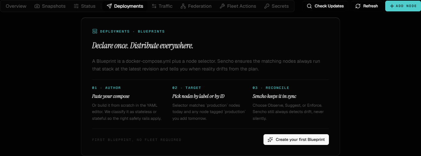Screen dimensions: 421x156
Task: Switch to Fleet Actions tab
Action: click(x=237, y=6)
